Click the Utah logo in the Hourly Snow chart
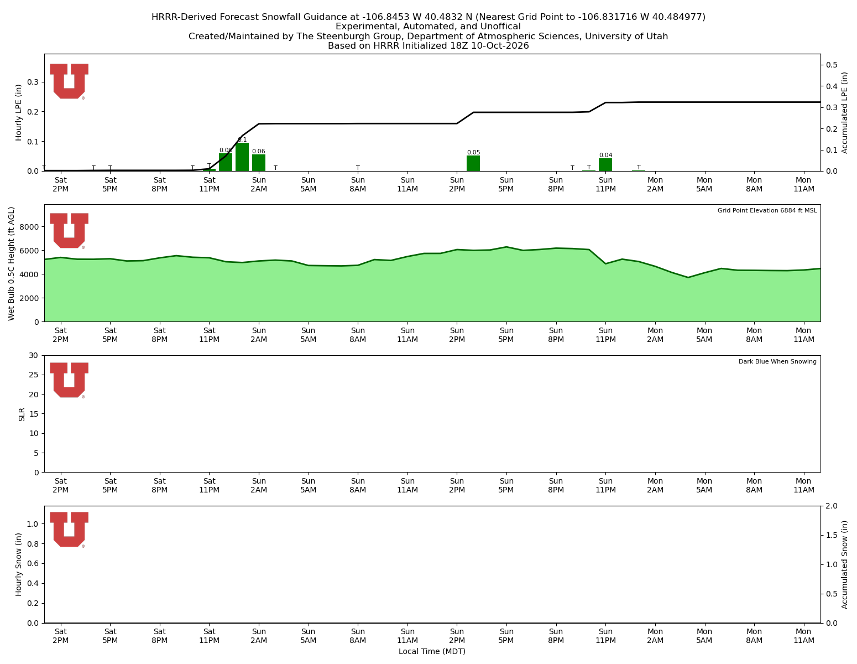857x664 pixels. pyautogui.click(x=69, y=530)
